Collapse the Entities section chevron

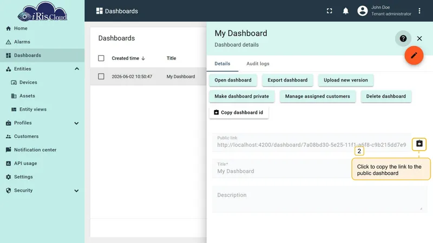(77, 69)
